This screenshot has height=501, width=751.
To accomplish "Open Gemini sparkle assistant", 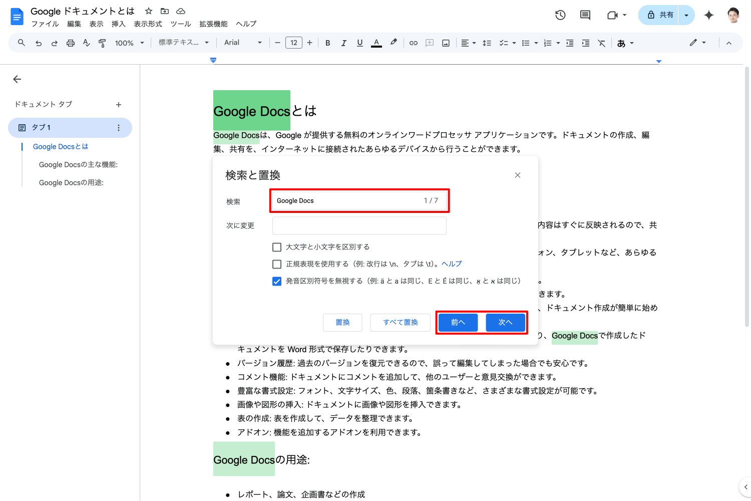I will (x=708, y=15).
